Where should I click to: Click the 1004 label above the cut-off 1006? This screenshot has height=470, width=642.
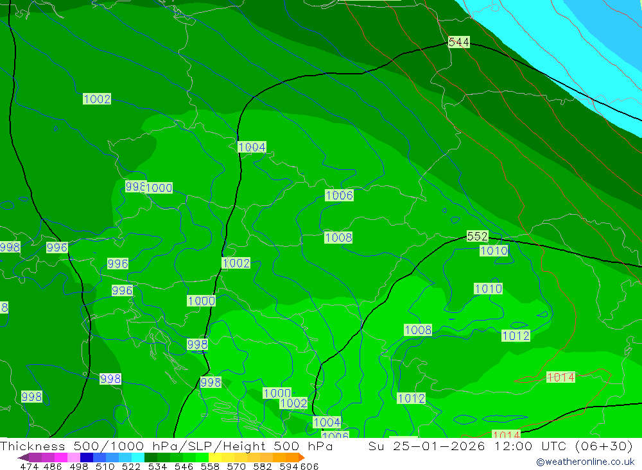click(x=327, y=422)
